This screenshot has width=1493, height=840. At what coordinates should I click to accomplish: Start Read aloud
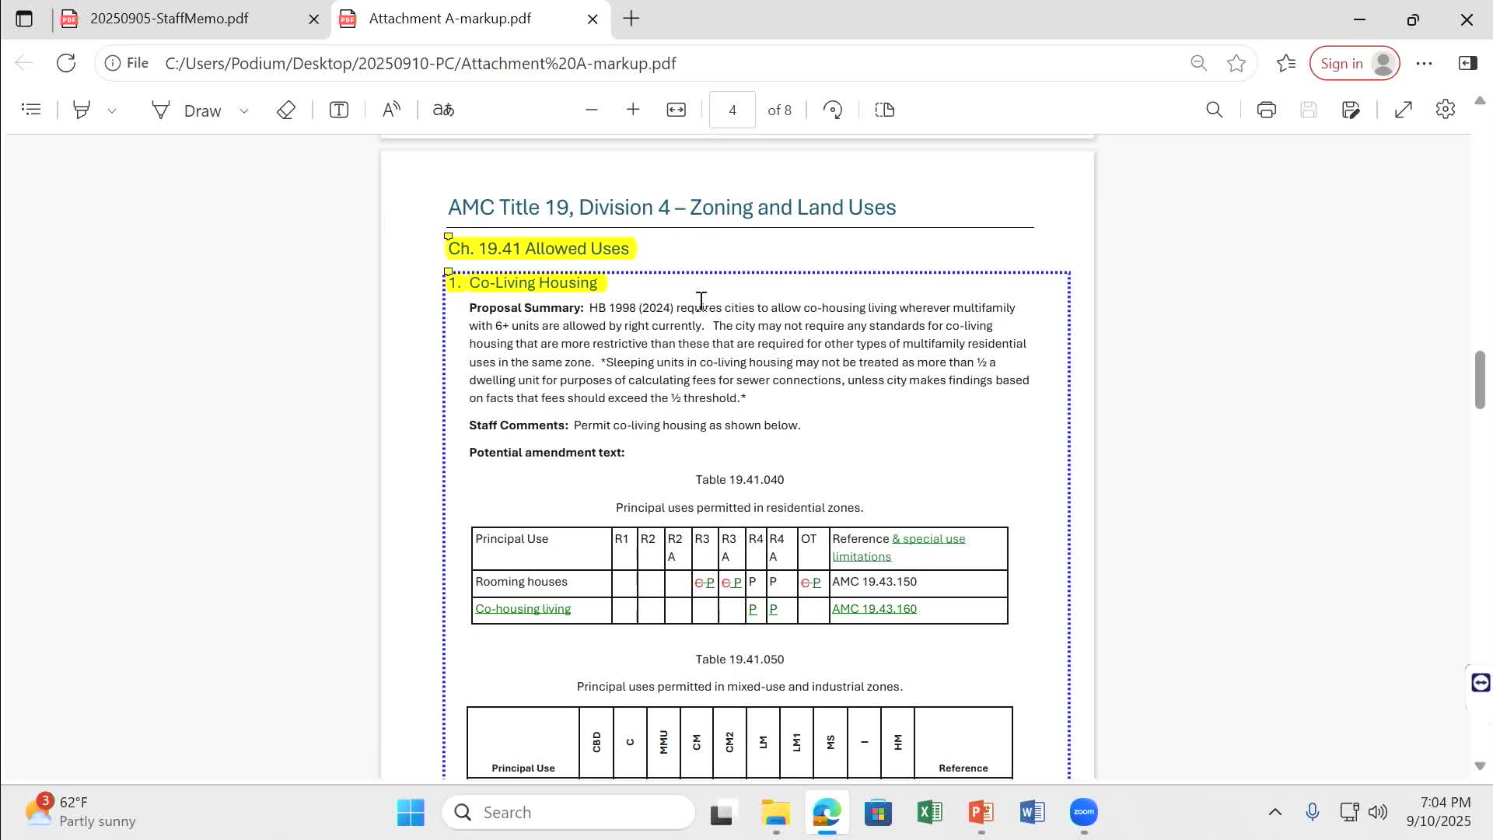391,110
